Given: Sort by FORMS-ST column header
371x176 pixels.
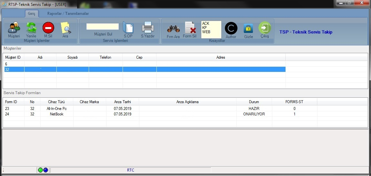Looking at the screenshot, I should click(x=295, y=102).
